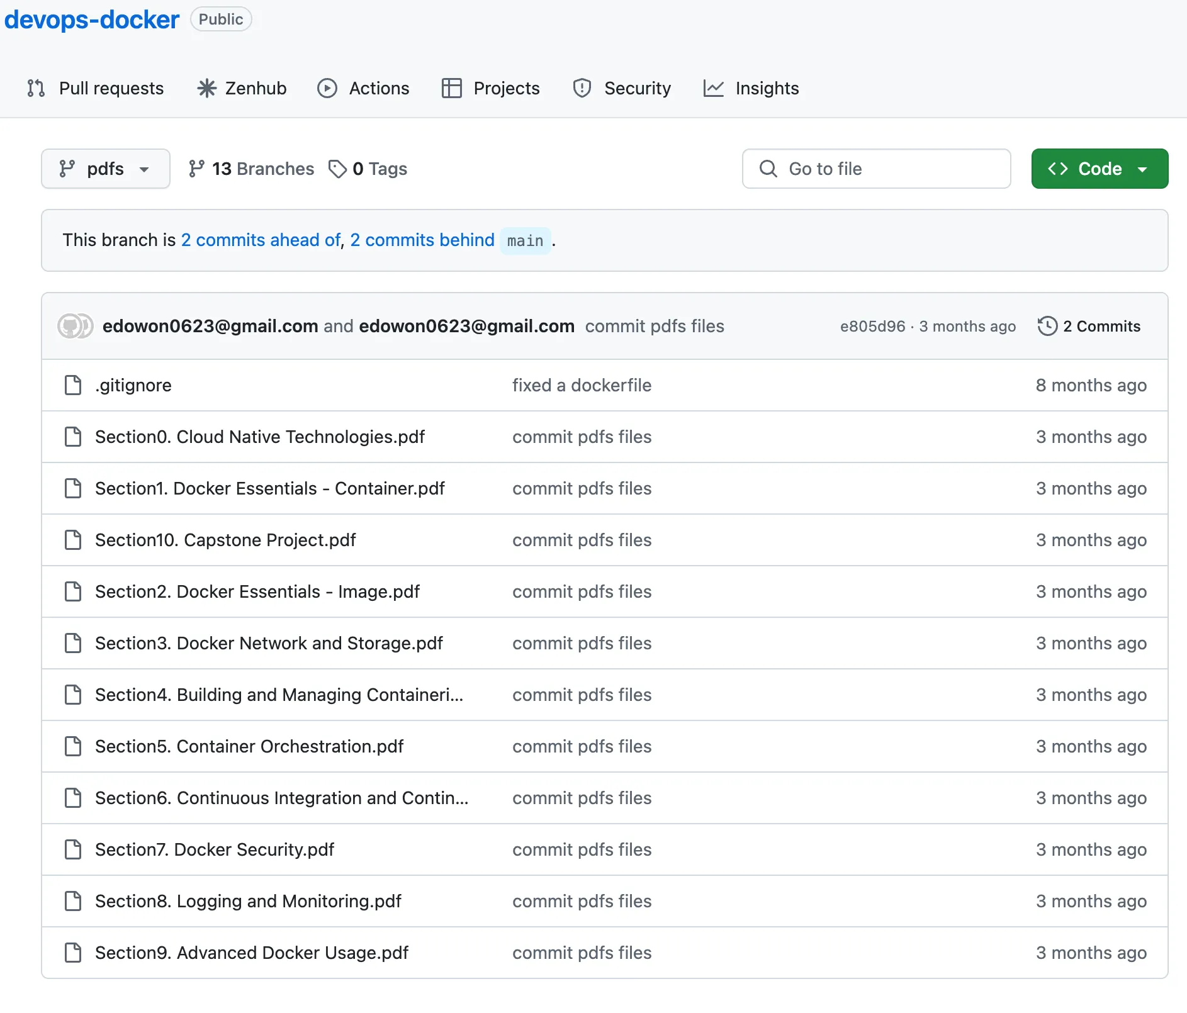Click file icon for Section8 Logging and Monitoring
1187x1013 pixels.
(x=73, y=901)
